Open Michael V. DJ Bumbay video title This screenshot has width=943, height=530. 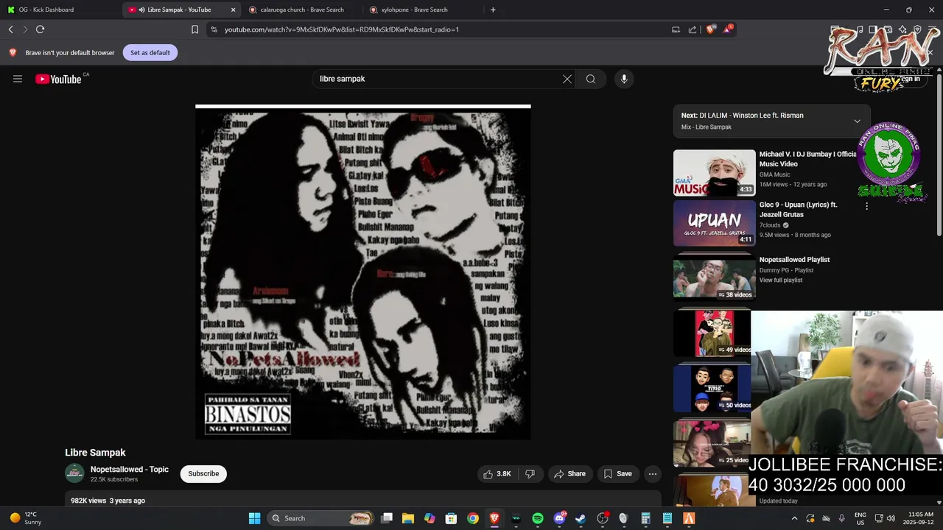pos(808,159)
